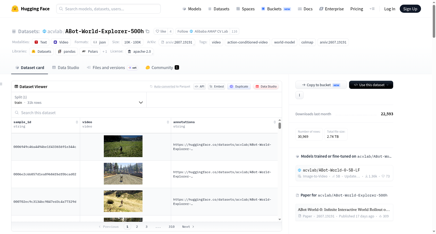The width and height of the screenshot is (436, 234).
Task: Click the heart like button
Action: pyautogui.click(x=161, y=31)
